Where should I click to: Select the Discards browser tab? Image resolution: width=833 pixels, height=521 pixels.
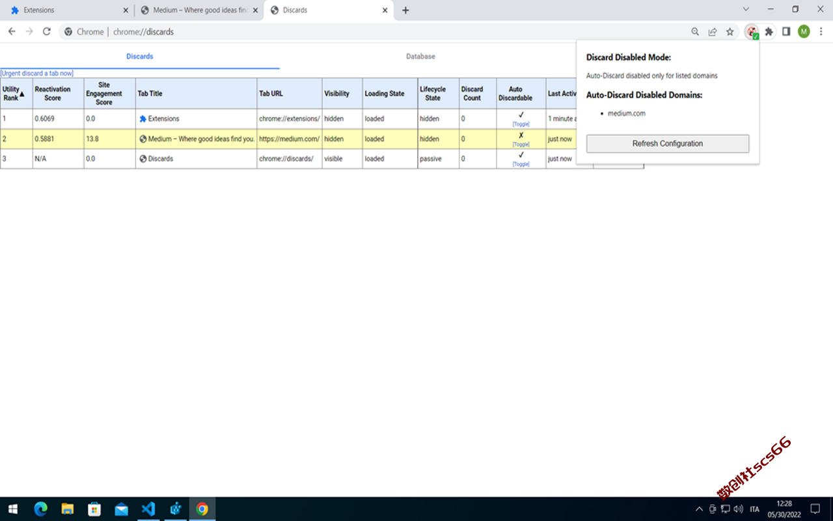[x=329, y=10]
